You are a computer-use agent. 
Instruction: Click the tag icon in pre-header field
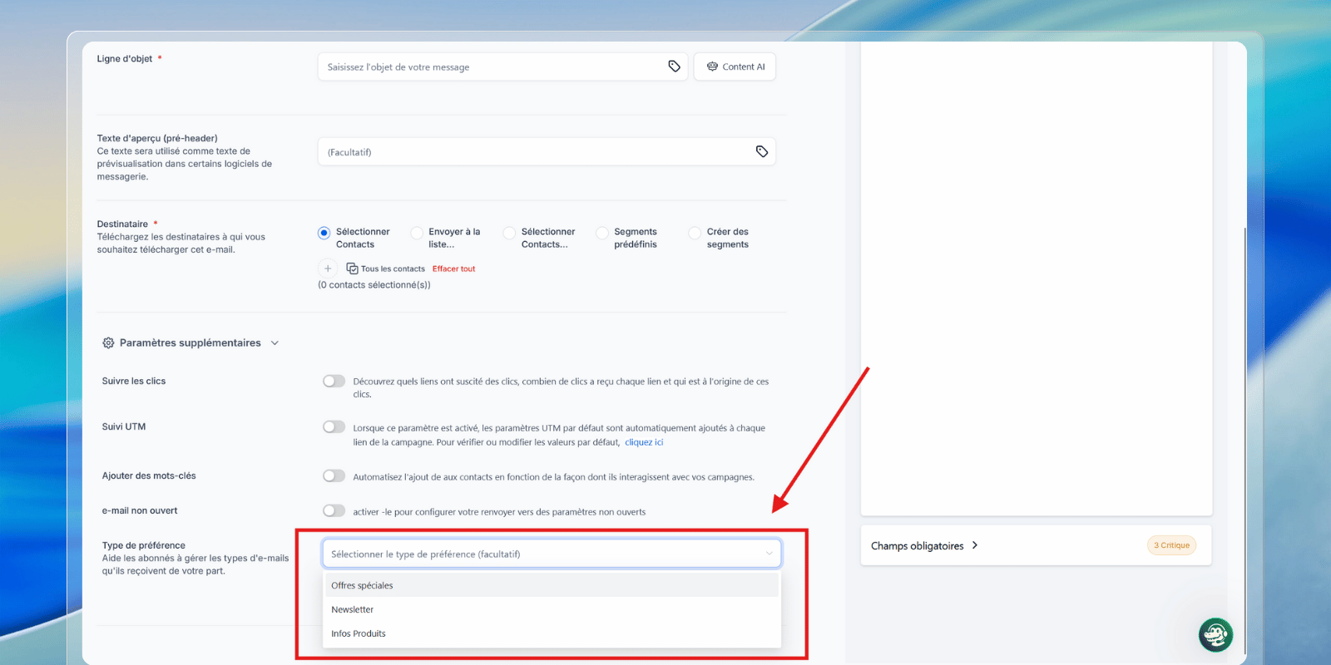(x=761, y=151)
